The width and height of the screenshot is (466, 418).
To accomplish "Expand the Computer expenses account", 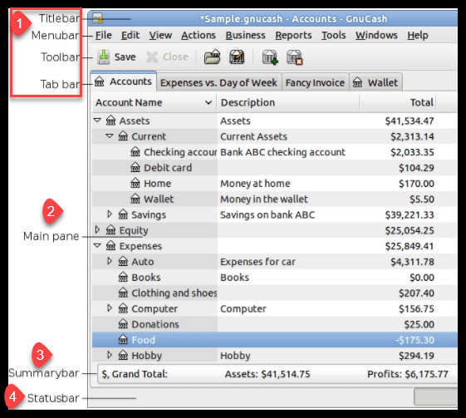I will pyautogui.click(x=110, y=308).
